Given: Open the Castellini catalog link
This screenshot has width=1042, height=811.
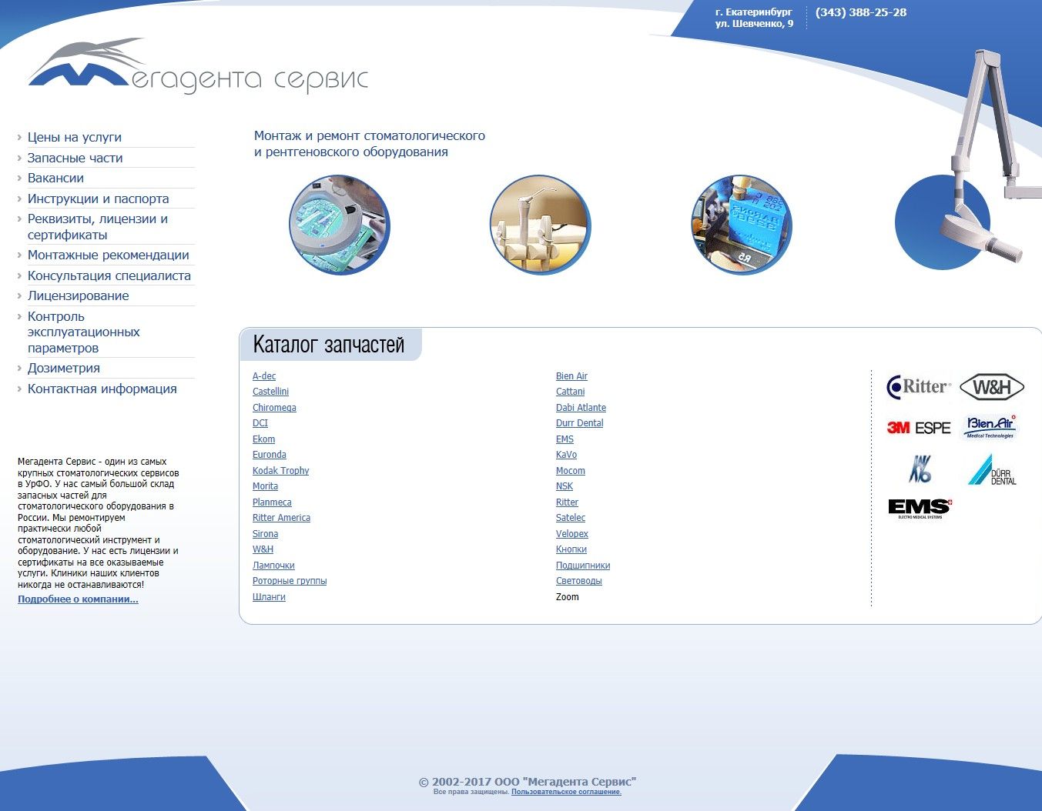Looking at the screenshot, I should click(x=270, y=392).
